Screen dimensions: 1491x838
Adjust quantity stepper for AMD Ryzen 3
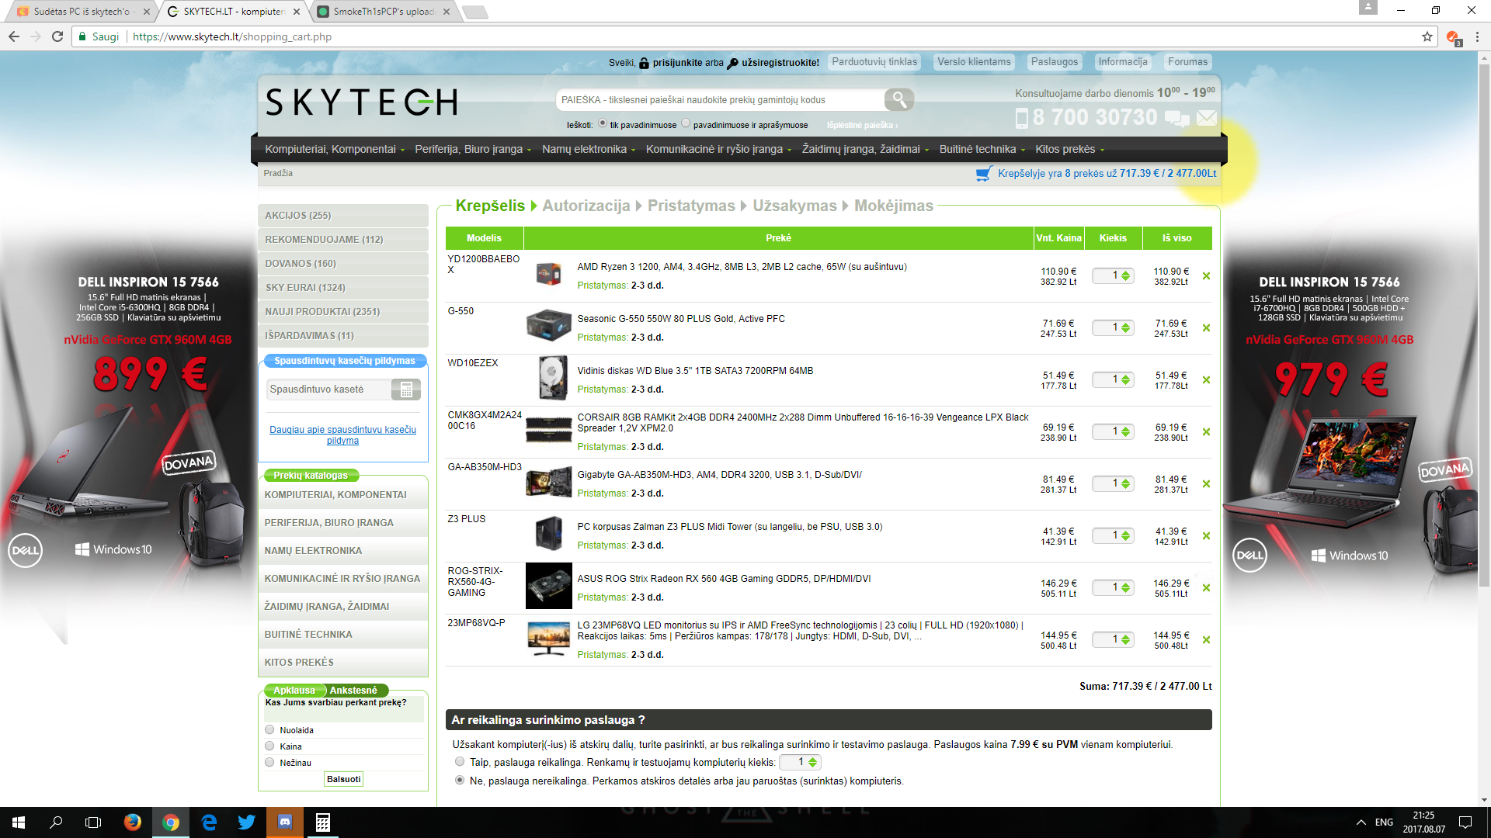point(1125,275)
